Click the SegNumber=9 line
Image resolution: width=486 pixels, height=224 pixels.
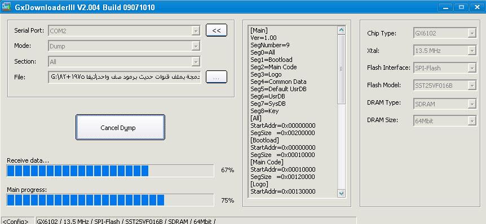(x=270, y=45)
